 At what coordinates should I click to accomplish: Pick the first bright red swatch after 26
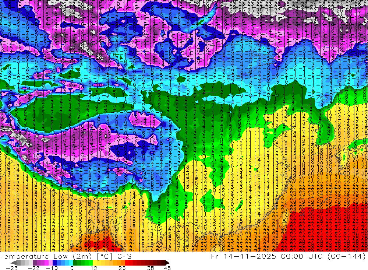[127, 263]
